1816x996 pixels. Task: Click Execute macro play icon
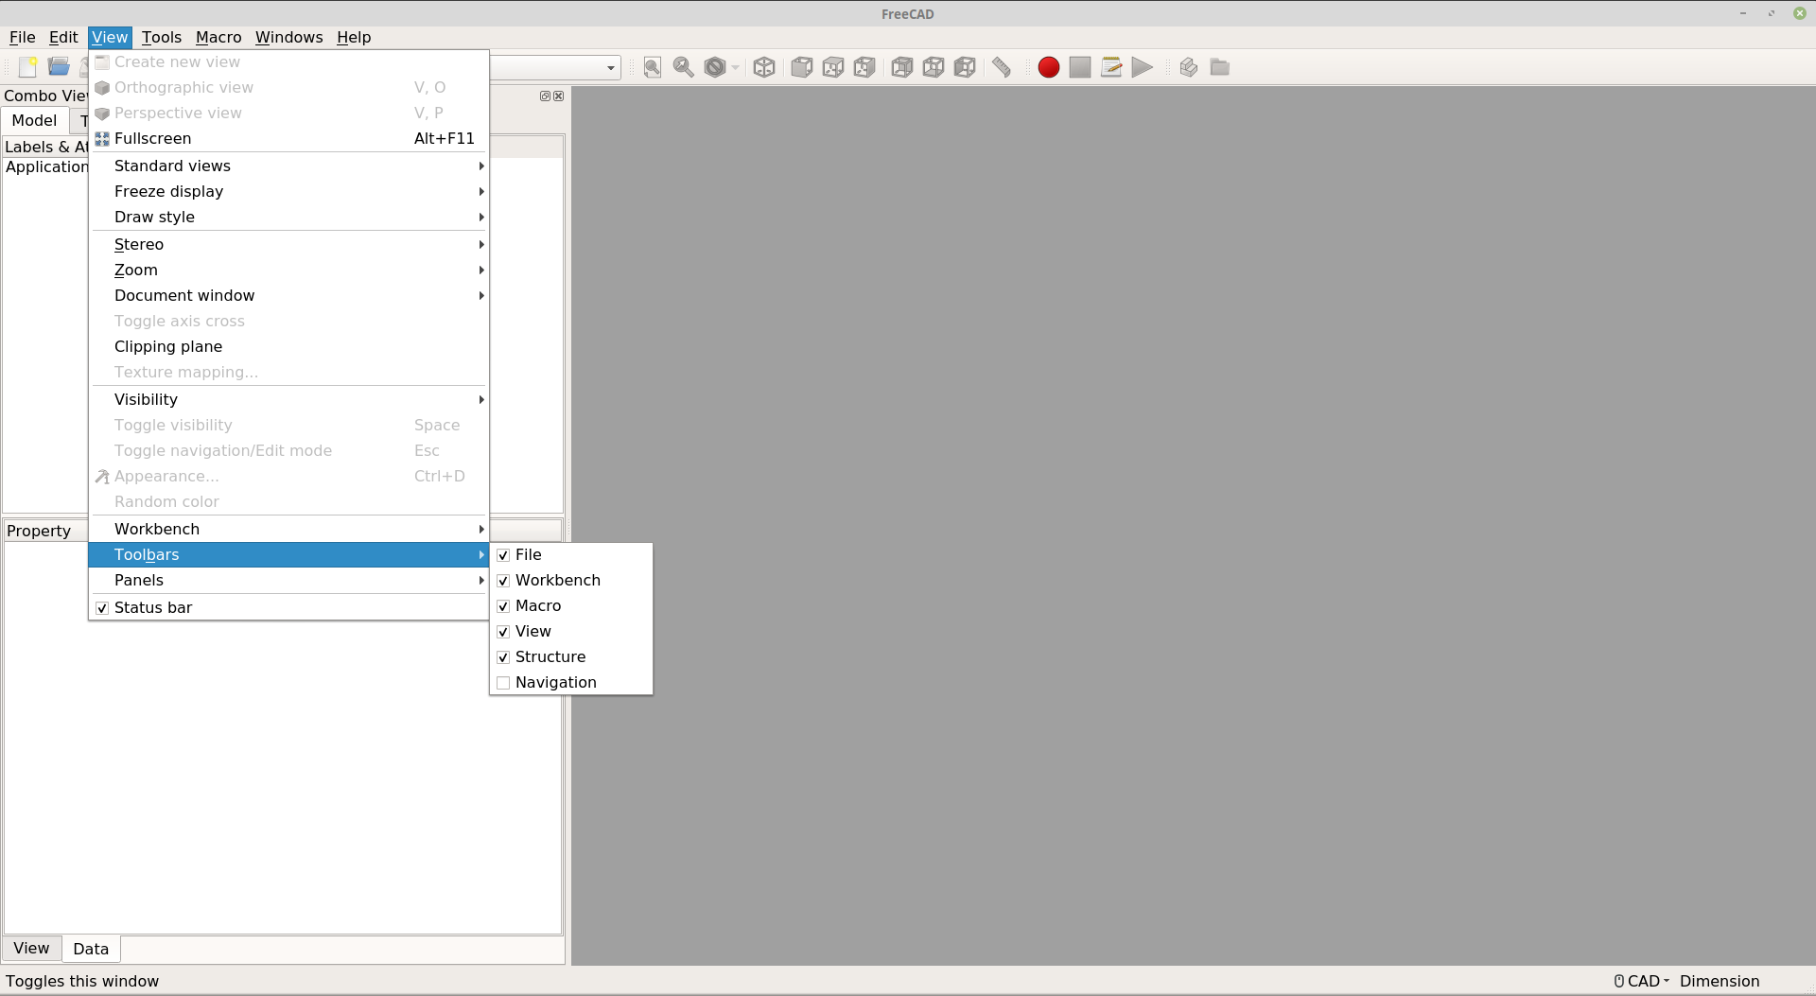(1143, 67)
